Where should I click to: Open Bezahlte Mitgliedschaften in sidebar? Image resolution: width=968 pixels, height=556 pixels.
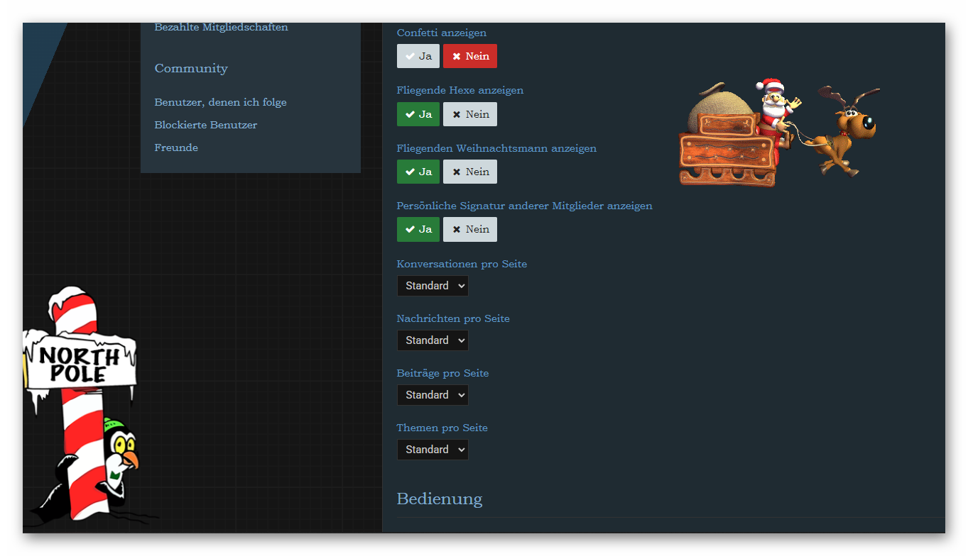pyautogui.click(x=221, y=27)
